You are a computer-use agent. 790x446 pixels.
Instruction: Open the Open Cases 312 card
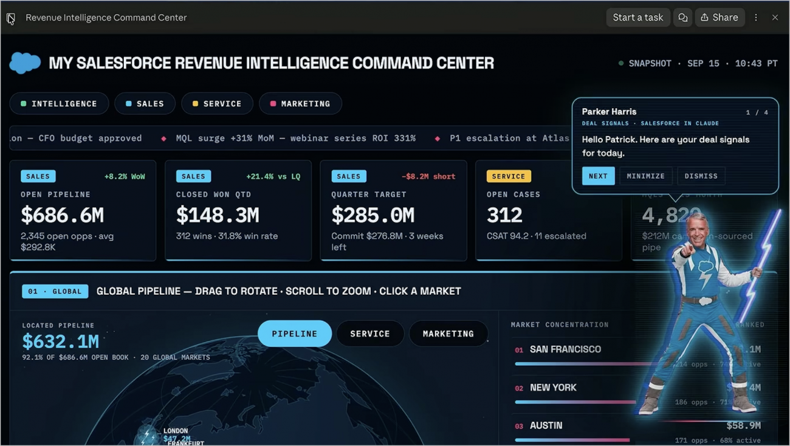[549, 210]
